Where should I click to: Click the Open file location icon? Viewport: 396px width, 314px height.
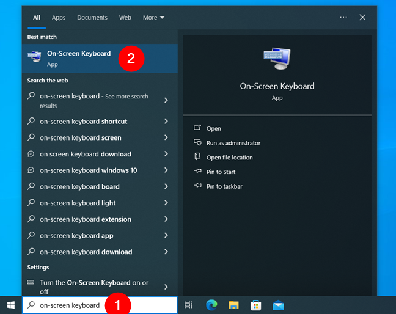point(197,157)
